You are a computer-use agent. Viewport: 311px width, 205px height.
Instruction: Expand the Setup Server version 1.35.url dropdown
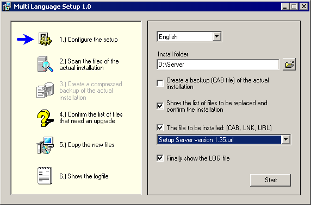[x=285, y=139]
